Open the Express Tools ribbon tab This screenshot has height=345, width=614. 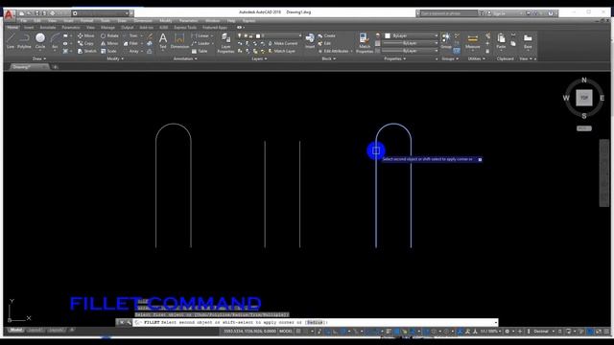(185, 28)
